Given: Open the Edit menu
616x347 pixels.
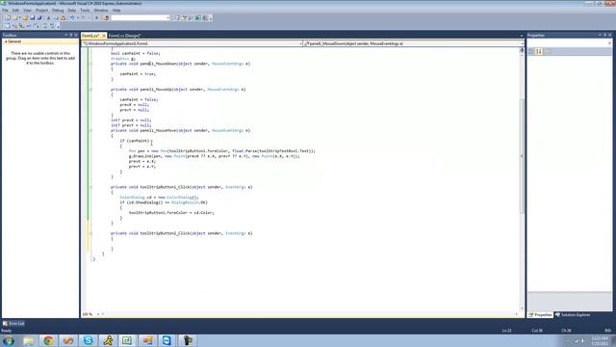Looking at the screenshot, I should click(15, 11).
